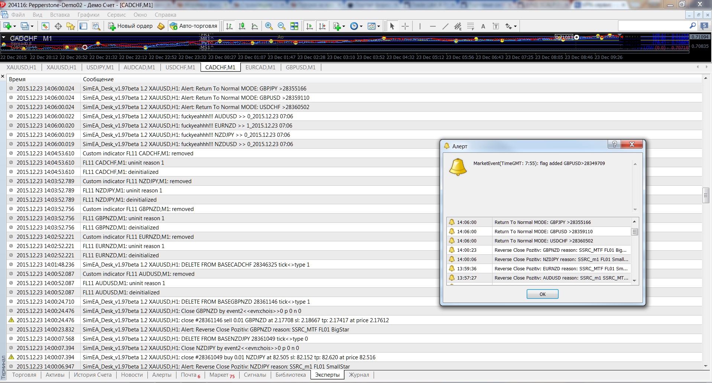This screenshot has width=712, height=383.
Task: Select the Horizontal Line drawing tool
Action: coord(433,26)
